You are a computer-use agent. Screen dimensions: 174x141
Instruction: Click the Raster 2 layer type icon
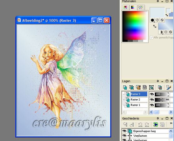(128, 100)
